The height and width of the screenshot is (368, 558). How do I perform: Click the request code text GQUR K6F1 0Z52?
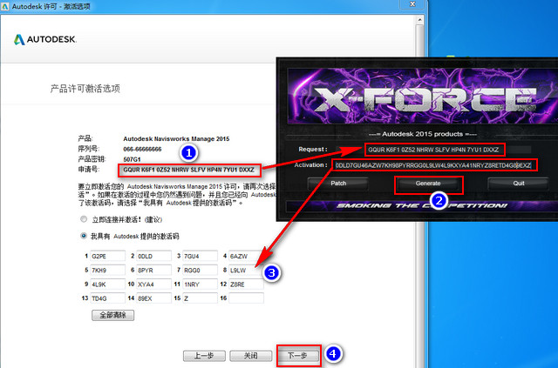(189, 170)
